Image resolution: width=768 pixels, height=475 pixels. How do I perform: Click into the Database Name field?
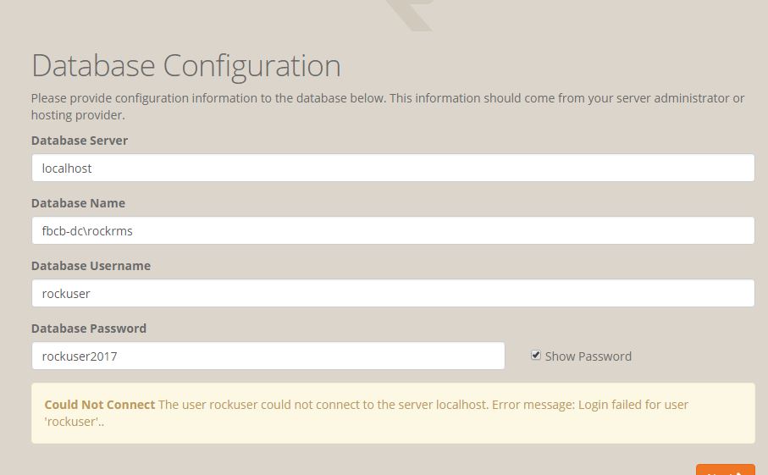[x=392, y=230]
